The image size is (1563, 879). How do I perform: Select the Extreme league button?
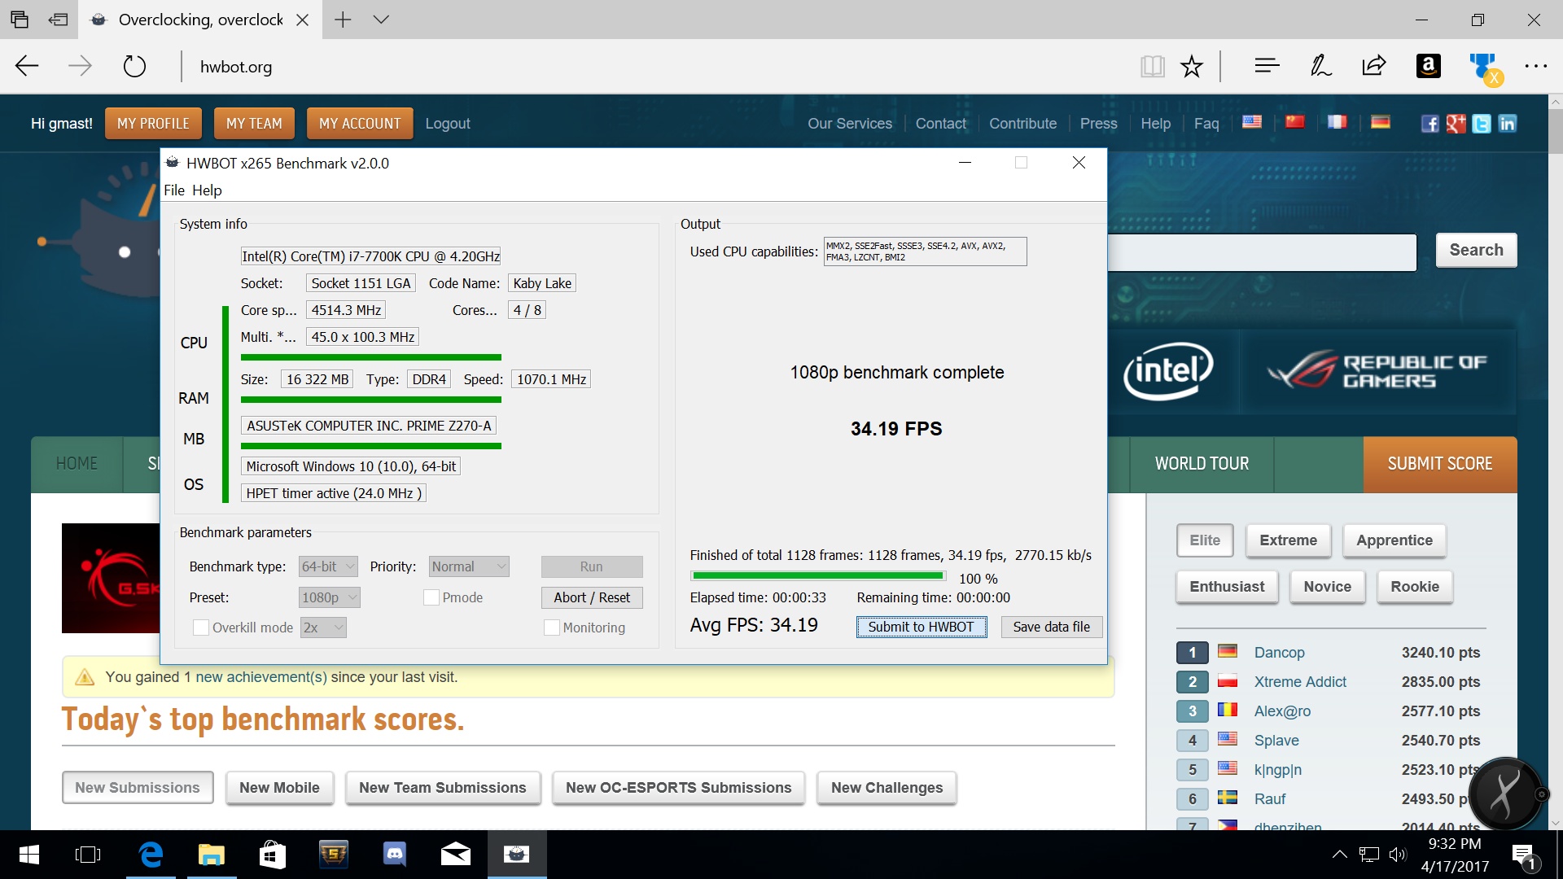[x=1288, y=540]
